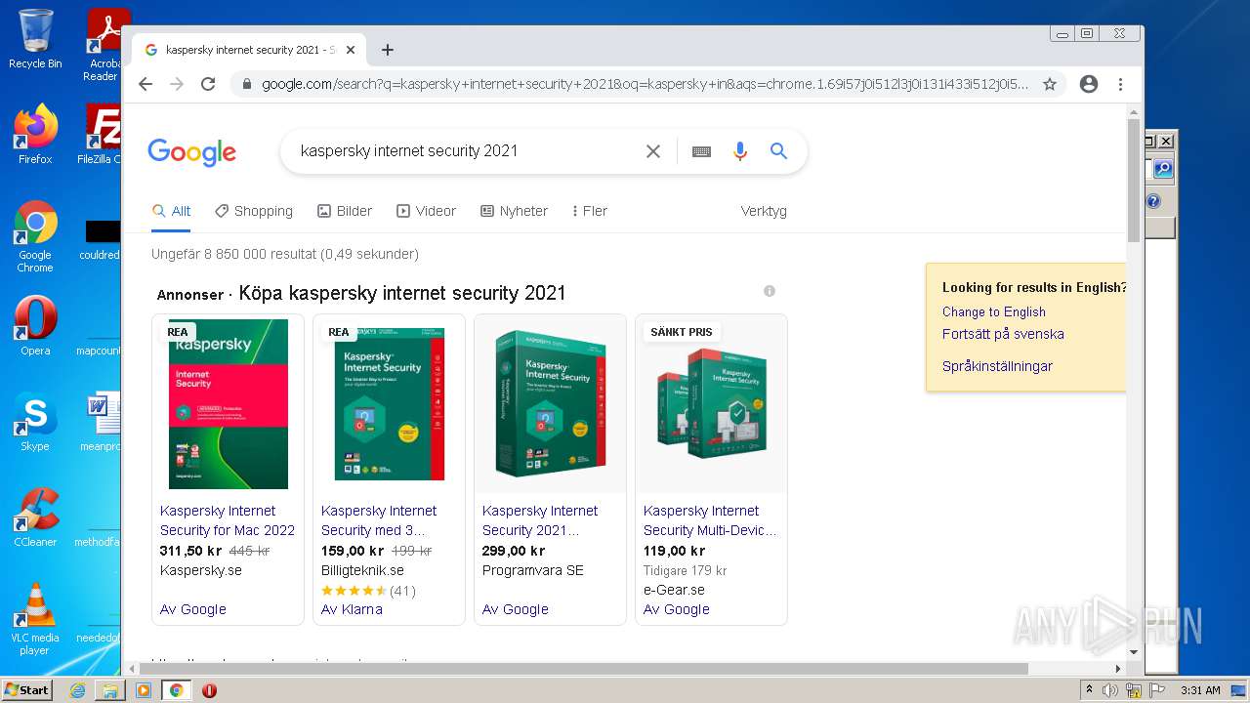Reload the page with the refresh icon
This screenshot has width=1250, height=703.
coord(208,84)
